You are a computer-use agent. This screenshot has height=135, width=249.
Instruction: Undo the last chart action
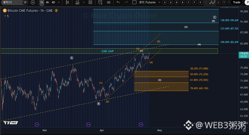118,3
